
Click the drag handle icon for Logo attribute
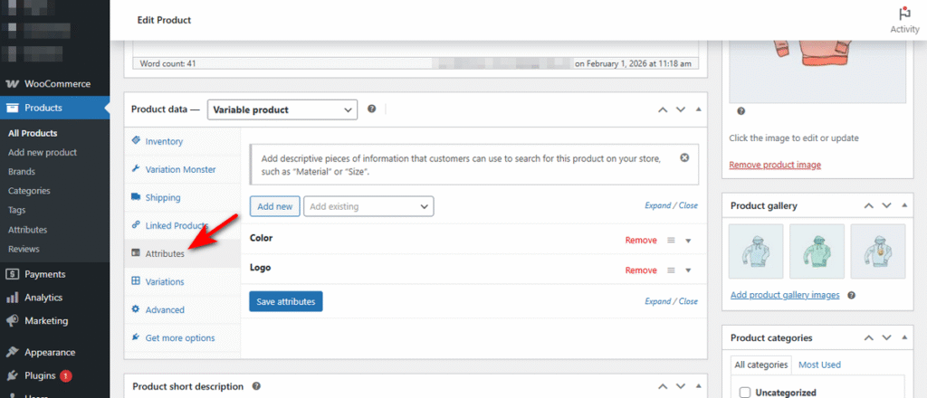671,270
